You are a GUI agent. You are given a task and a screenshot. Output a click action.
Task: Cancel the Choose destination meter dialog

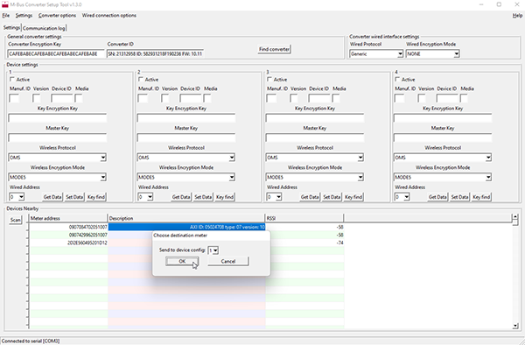(228, 261)
